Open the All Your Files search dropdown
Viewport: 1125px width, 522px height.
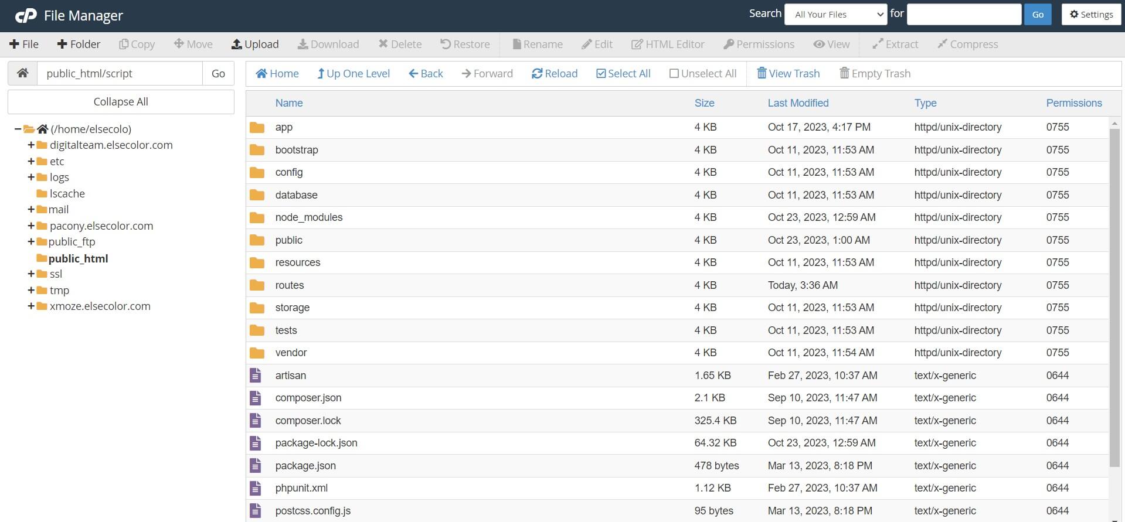tap(835, 15)
